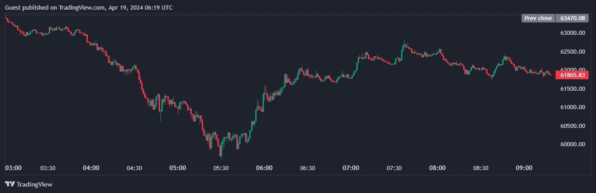
Task: Select the 60500.00 price level label
Action: [573, 126]
